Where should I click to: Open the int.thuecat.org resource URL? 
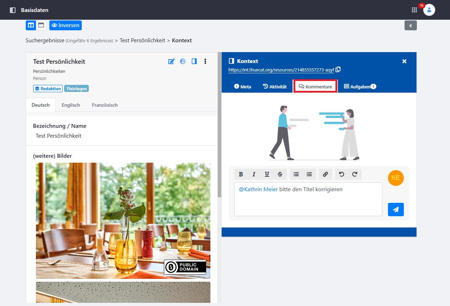point(281,70)
